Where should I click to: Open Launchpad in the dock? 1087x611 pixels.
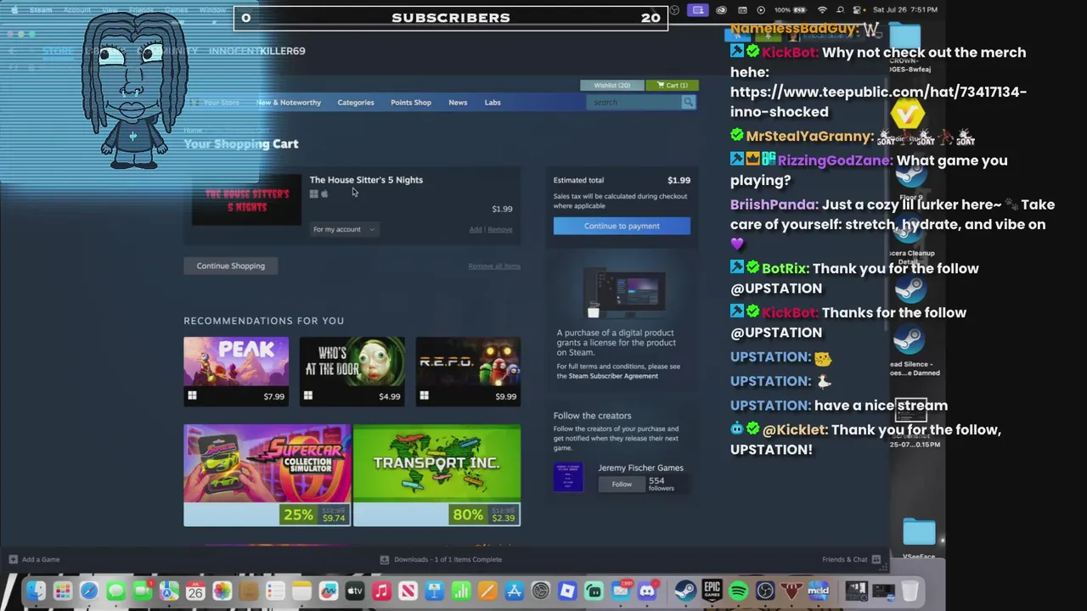pos(63,591)
